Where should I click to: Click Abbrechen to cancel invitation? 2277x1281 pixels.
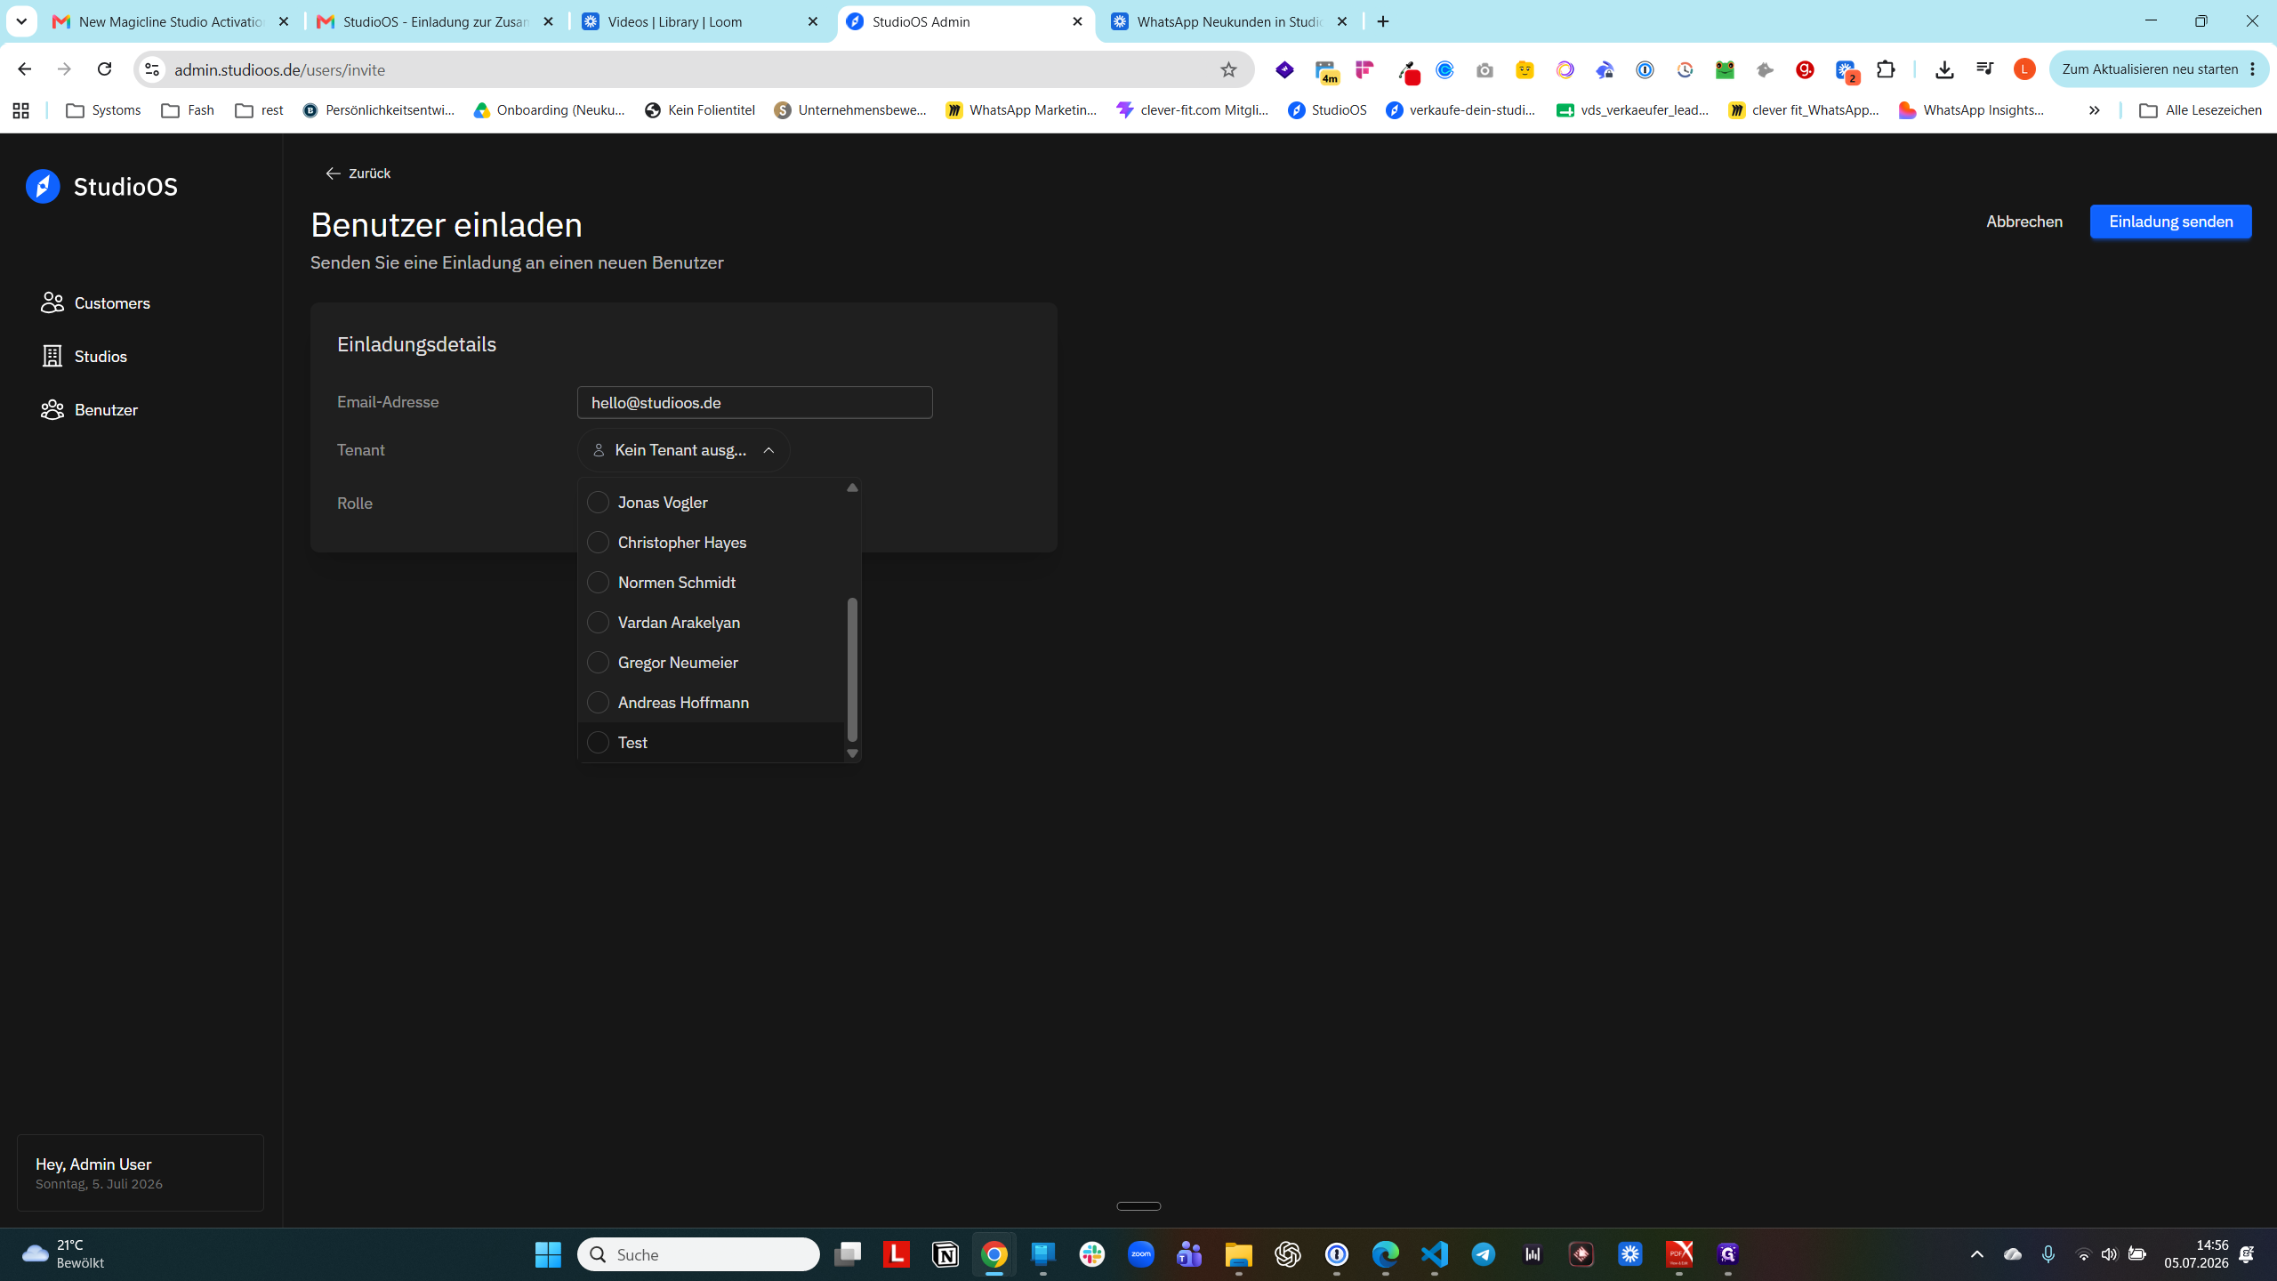[2024, 222]
